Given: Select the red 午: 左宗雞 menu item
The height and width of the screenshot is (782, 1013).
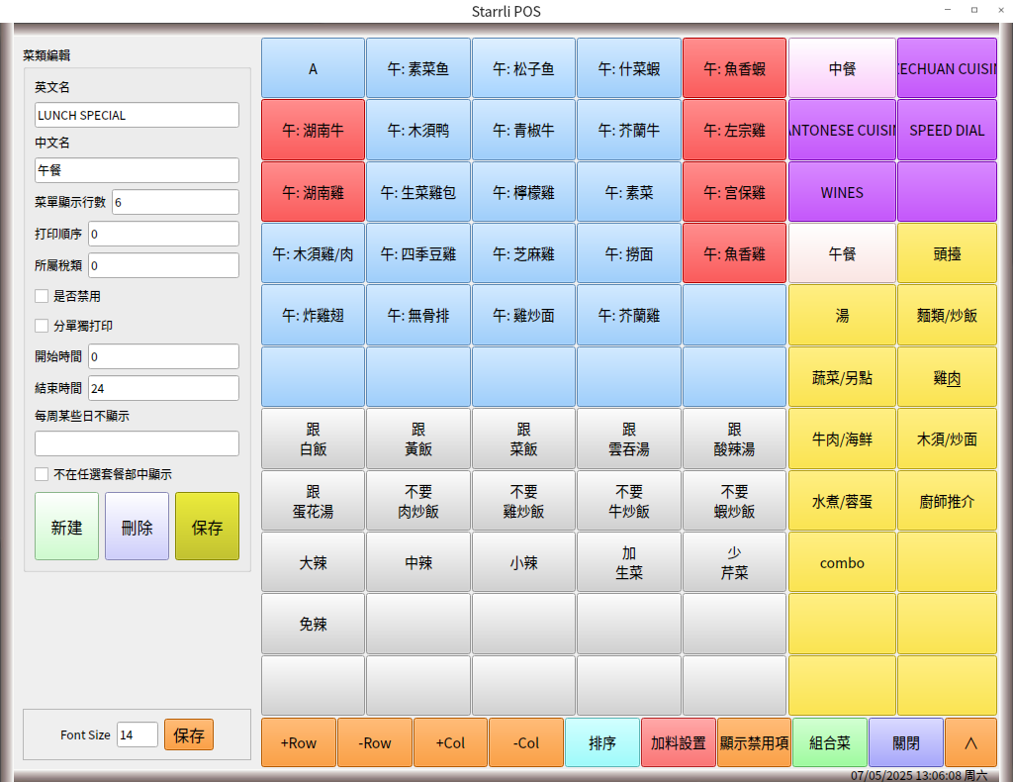Looking at the screenshot, I should [734, 131].
